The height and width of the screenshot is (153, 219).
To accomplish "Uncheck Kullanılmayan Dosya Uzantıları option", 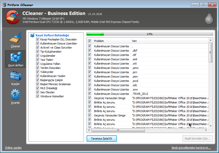I will 37,43.
